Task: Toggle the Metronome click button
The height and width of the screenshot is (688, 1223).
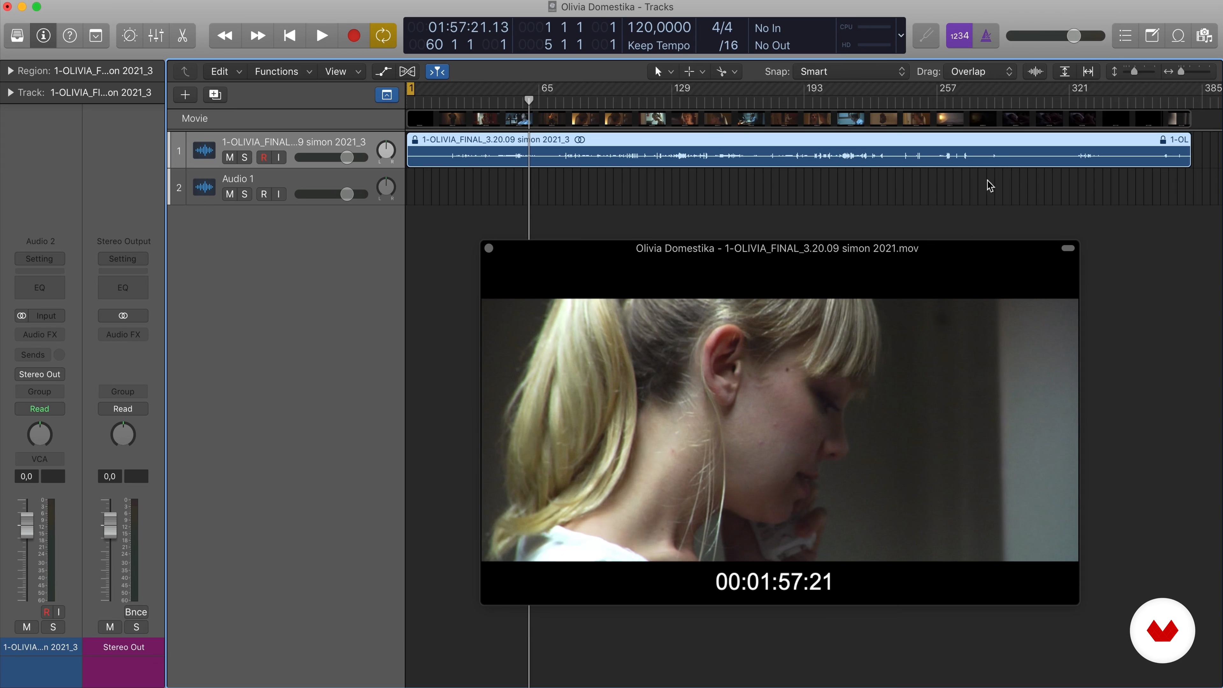Action: point(986,36)
